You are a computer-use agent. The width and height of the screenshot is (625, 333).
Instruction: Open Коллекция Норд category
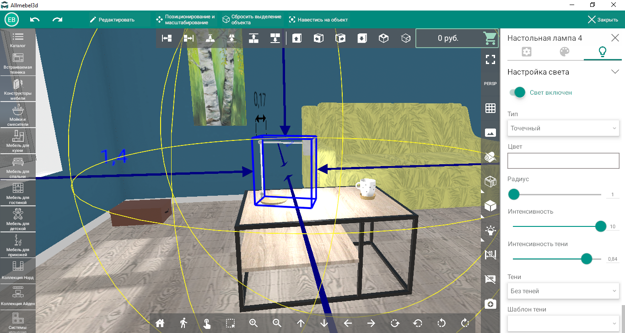click(18, 271)
